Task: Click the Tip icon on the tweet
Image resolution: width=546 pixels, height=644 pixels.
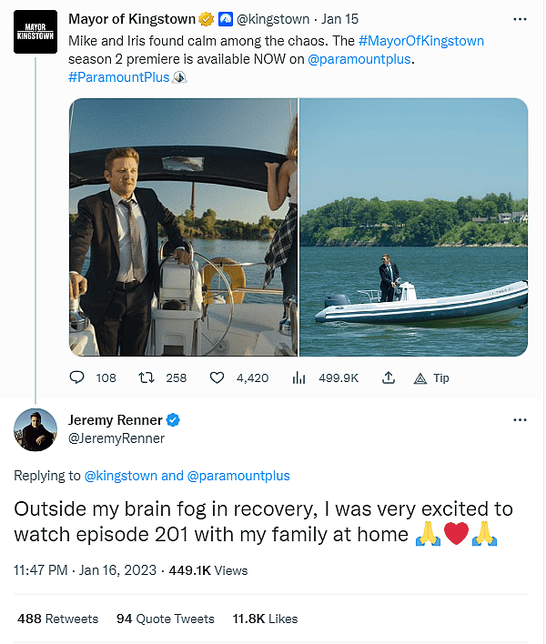Action: [421, 377]
